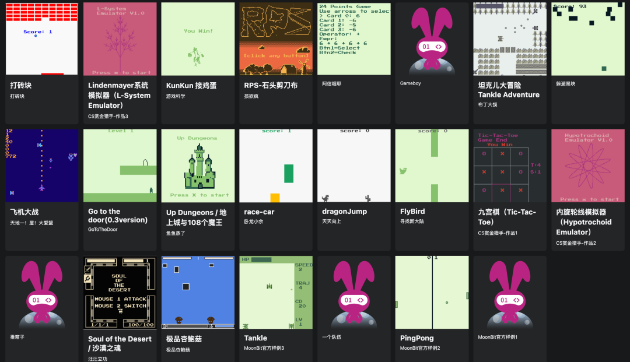The height and width of the screenshot is (362, 630).
Task: Open the FlyBird title
Action: (x=412, y=212)
